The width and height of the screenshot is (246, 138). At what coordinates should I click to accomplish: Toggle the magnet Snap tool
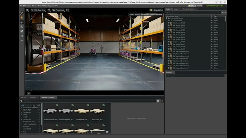[x=22, y=36]
